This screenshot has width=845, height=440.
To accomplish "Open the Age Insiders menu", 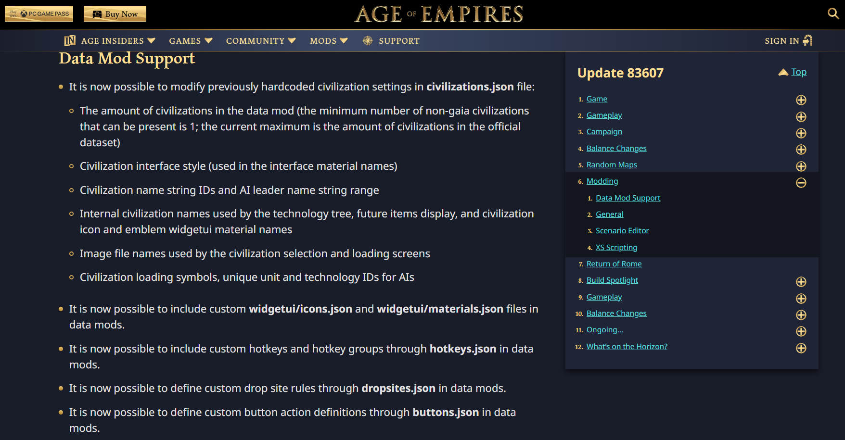I will pos(118,41).
